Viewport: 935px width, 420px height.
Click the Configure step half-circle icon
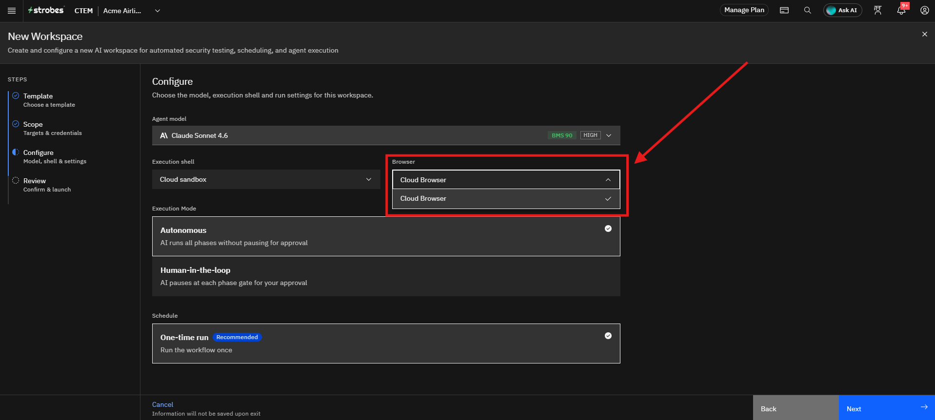click(16, 153)
